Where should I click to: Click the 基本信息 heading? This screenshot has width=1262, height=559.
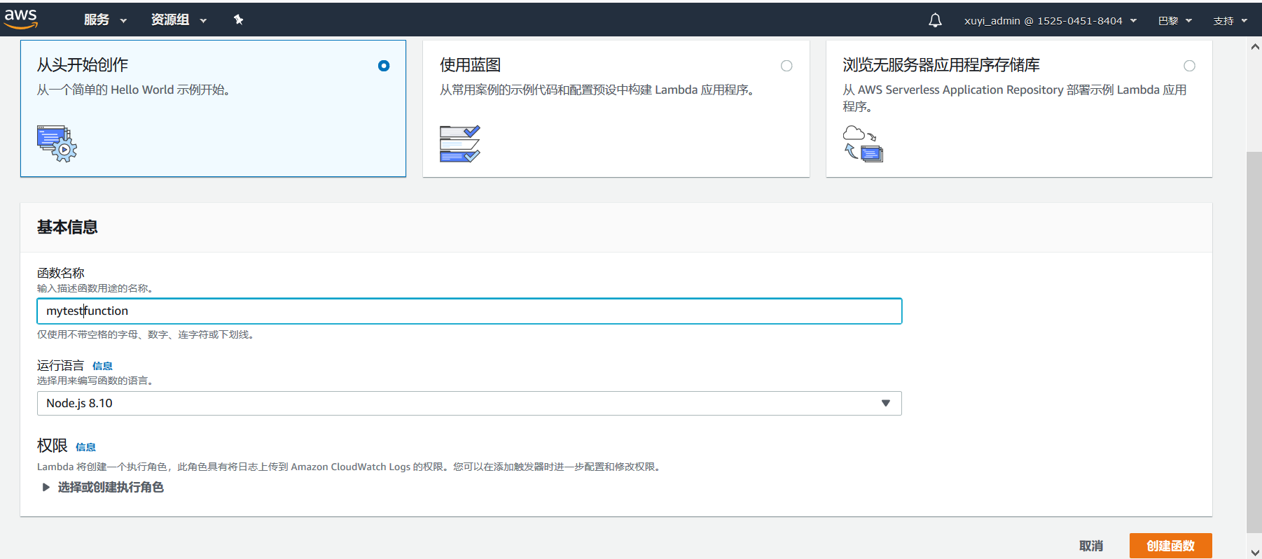67,227
